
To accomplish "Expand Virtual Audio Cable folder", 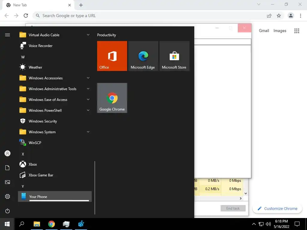I will pos(55,35).
